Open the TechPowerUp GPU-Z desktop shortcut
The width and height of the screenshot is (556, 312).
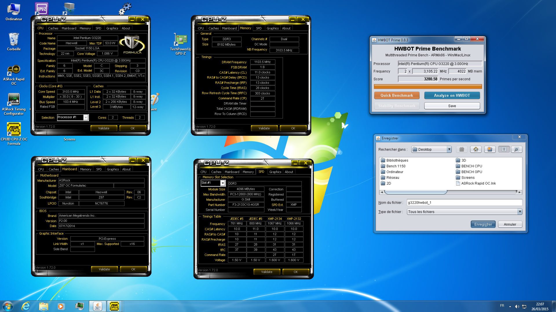click(x=180, y=44)
